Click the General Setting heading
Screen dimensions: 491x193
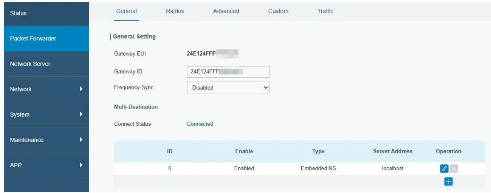click(134, 37)
